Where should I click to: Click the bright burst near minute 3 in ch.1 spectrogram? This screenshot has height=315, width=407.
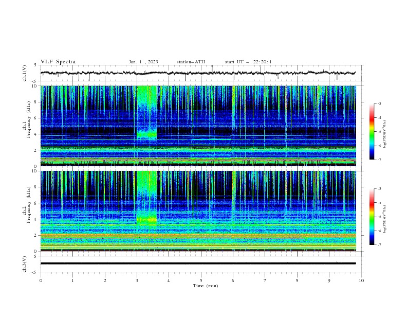coord(146,113)
